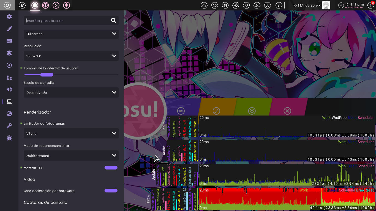The width and height of the screenshot is (376, 211).
Task: Open the Resolución dropdown showing 1366x768
Action: point(71,56)
